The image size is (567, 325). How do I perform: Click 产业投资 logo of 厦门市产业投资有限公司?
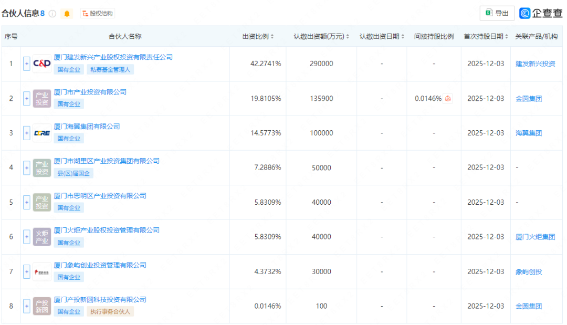click(42, 98)
